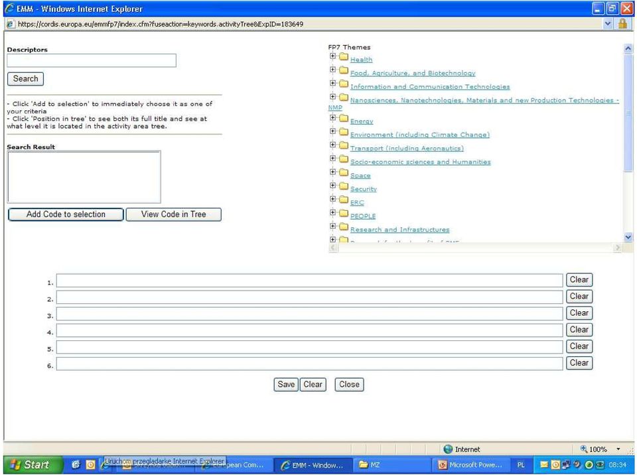Click the Information and Communication Technologies folder icon
Image resolution: width=637 pixels, height=475 pixels.
click(x=344, y=84)
